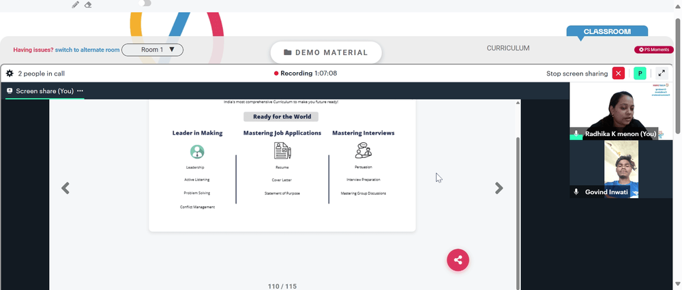The image size is (682, 290).
Task: Go to the next slide arrow
Action: click(499, 188)
